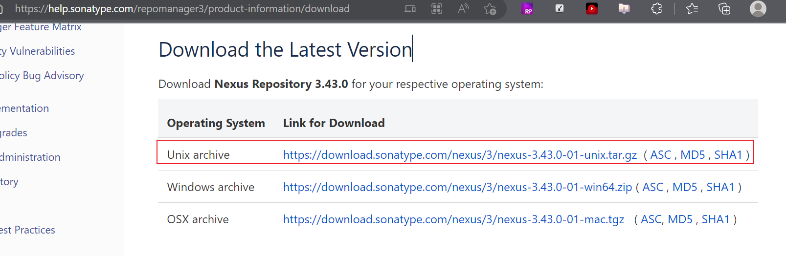The image size is (786, 256).
Task: Open the nexus unix.tar.gz download link
Action: click(x=460, y=155)
